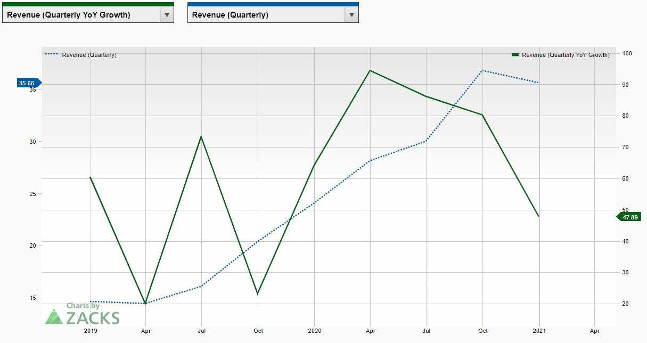
Task: Toggle the Revenue (Quarterly YoY Growth) legend label
Action: (566, 55)
